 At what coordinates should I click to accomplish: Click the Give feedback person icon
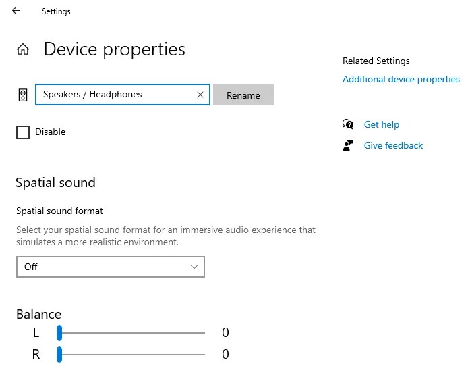(x=348, y=145)
